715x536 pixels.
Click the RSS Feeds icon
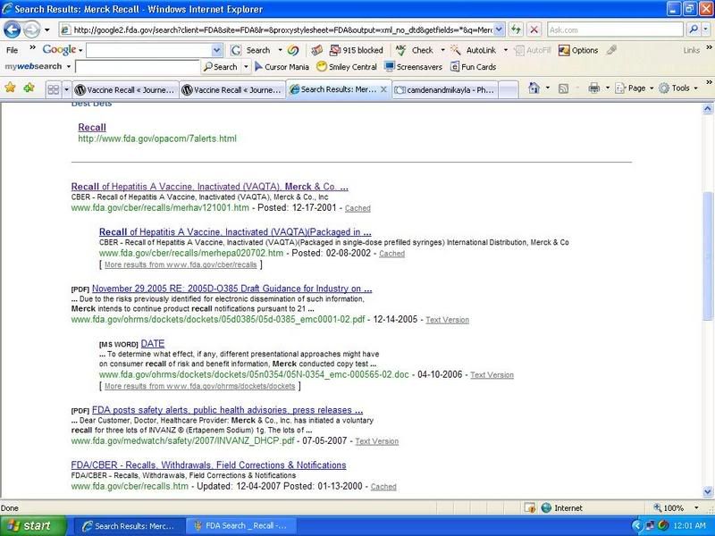[564, 88]
